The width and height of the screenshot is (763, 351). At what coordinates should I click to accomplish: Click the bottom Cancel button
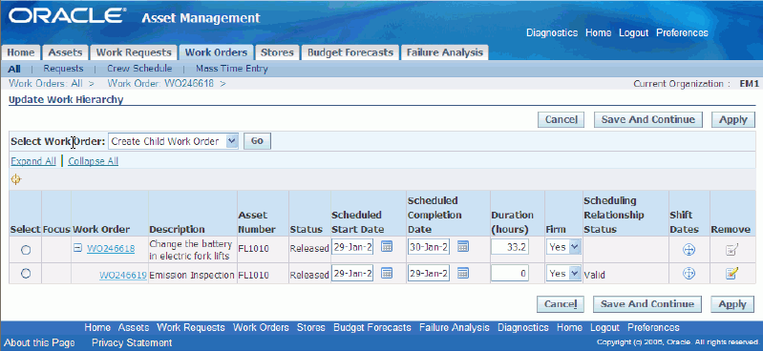(561, 304)
